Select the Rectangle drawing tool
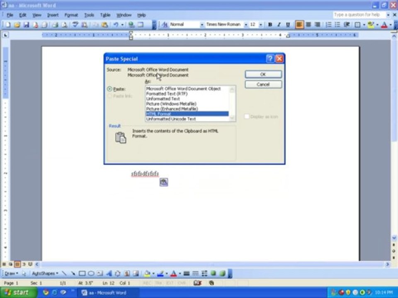The width and height of the screenshot is (398, 298). point(82,274)
